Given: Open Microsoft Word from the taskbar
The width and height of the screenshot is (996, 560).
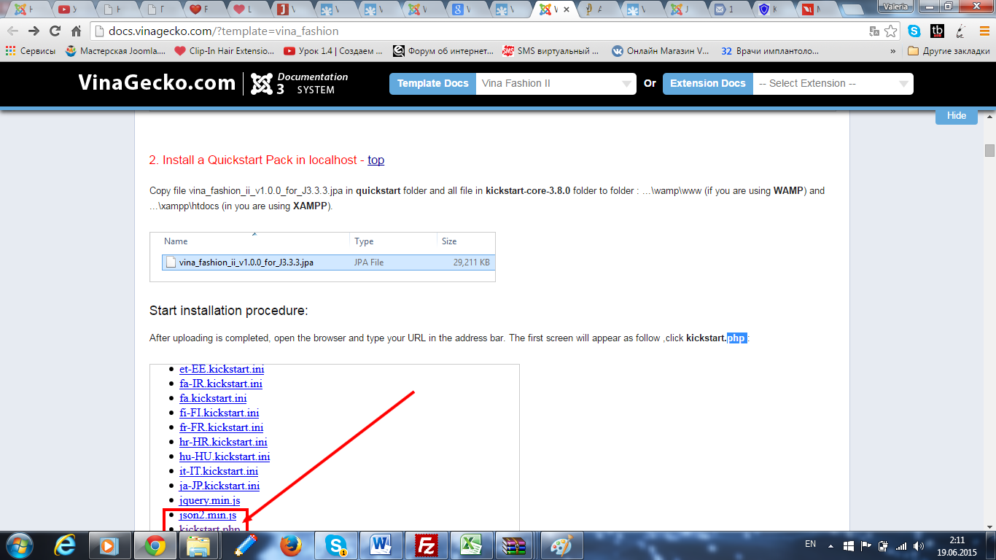Looking at the screenshot, I should click(x=381, y=545).
